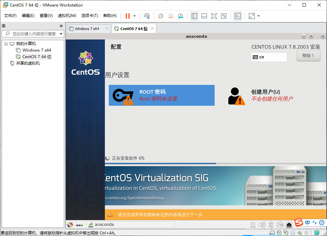Click the volume speaker icon in guest tray
The width and height of the screenshot is (327, 236).
pos(262,225)
